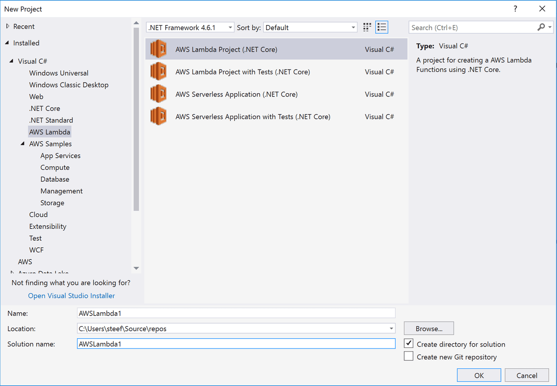Select Windows Classic Desktop category
Screen dimensions: 557x386
coord(69,85)
